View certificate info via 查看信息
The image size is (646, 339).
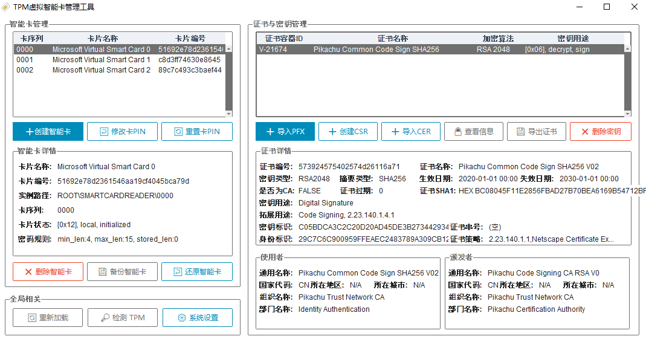coord(473,131)
